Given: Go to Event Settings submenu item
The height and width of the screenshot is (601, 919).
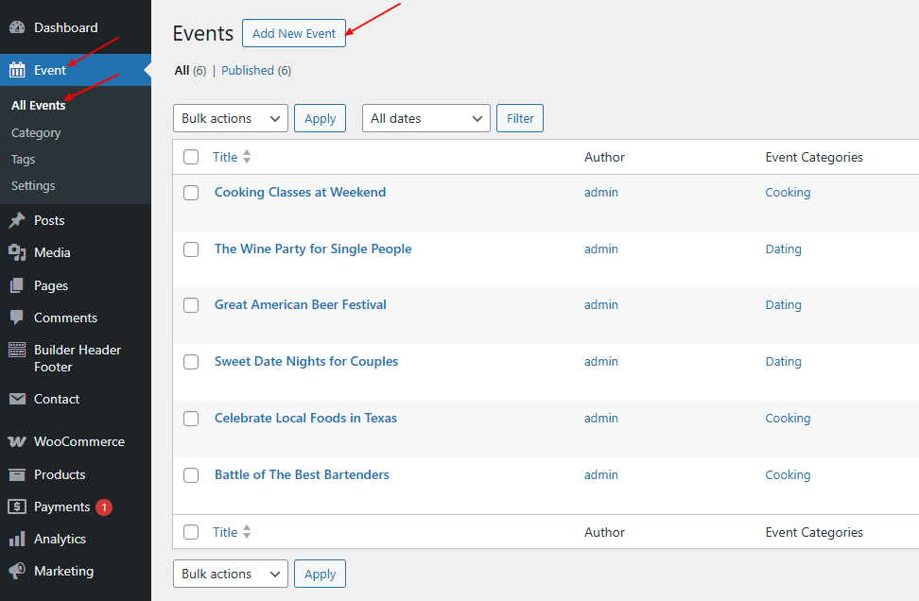Looking at the screenshot, I should [33, 186].
